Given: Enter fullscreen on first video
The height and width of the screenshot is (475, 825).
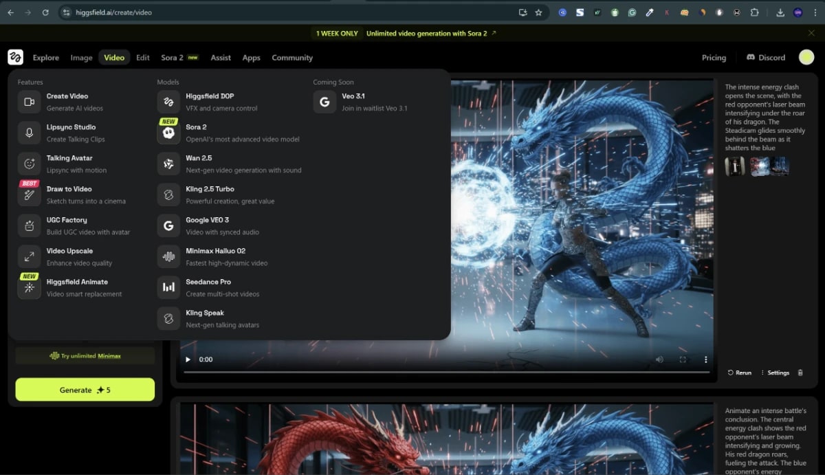Looking at the screenshot, I should pyautogui.click(x=683, y=360).
